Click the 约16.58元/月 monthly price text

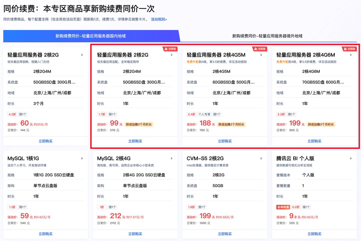click(x=225, y=217)
